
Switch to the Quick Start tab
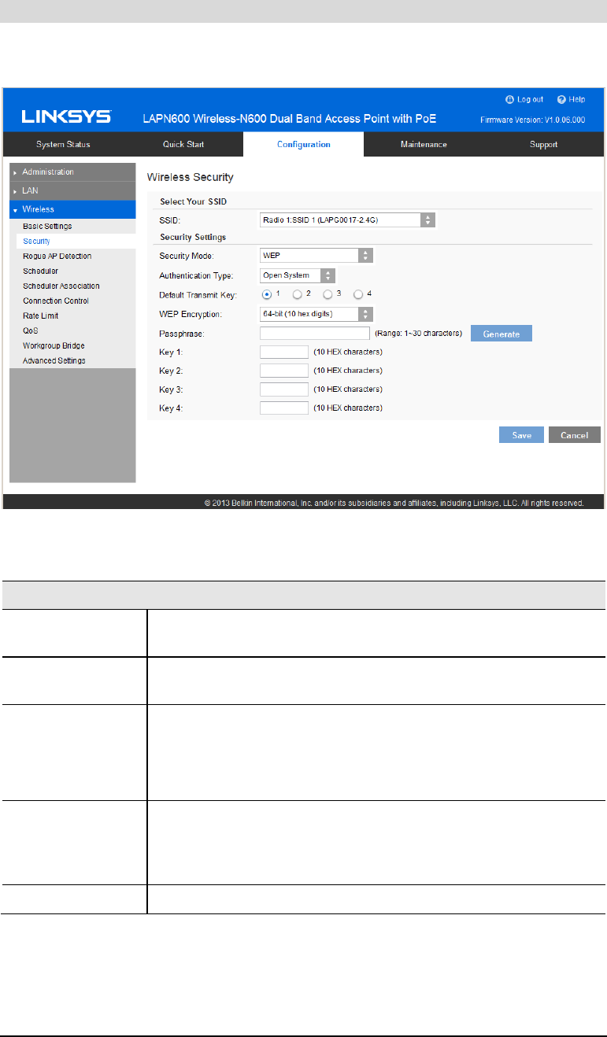pyautogui.click(x=183, y=144)
